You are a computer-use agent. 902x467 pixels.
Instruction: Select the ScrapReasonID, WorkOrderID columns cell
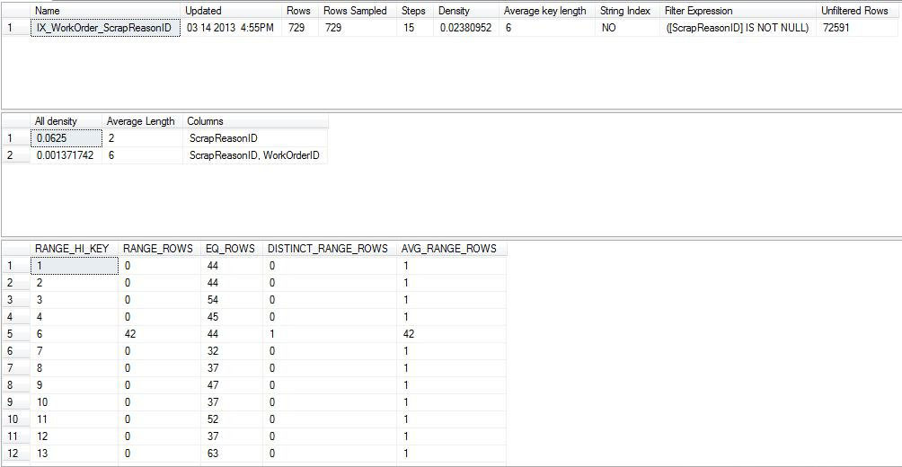click(255, 155)
